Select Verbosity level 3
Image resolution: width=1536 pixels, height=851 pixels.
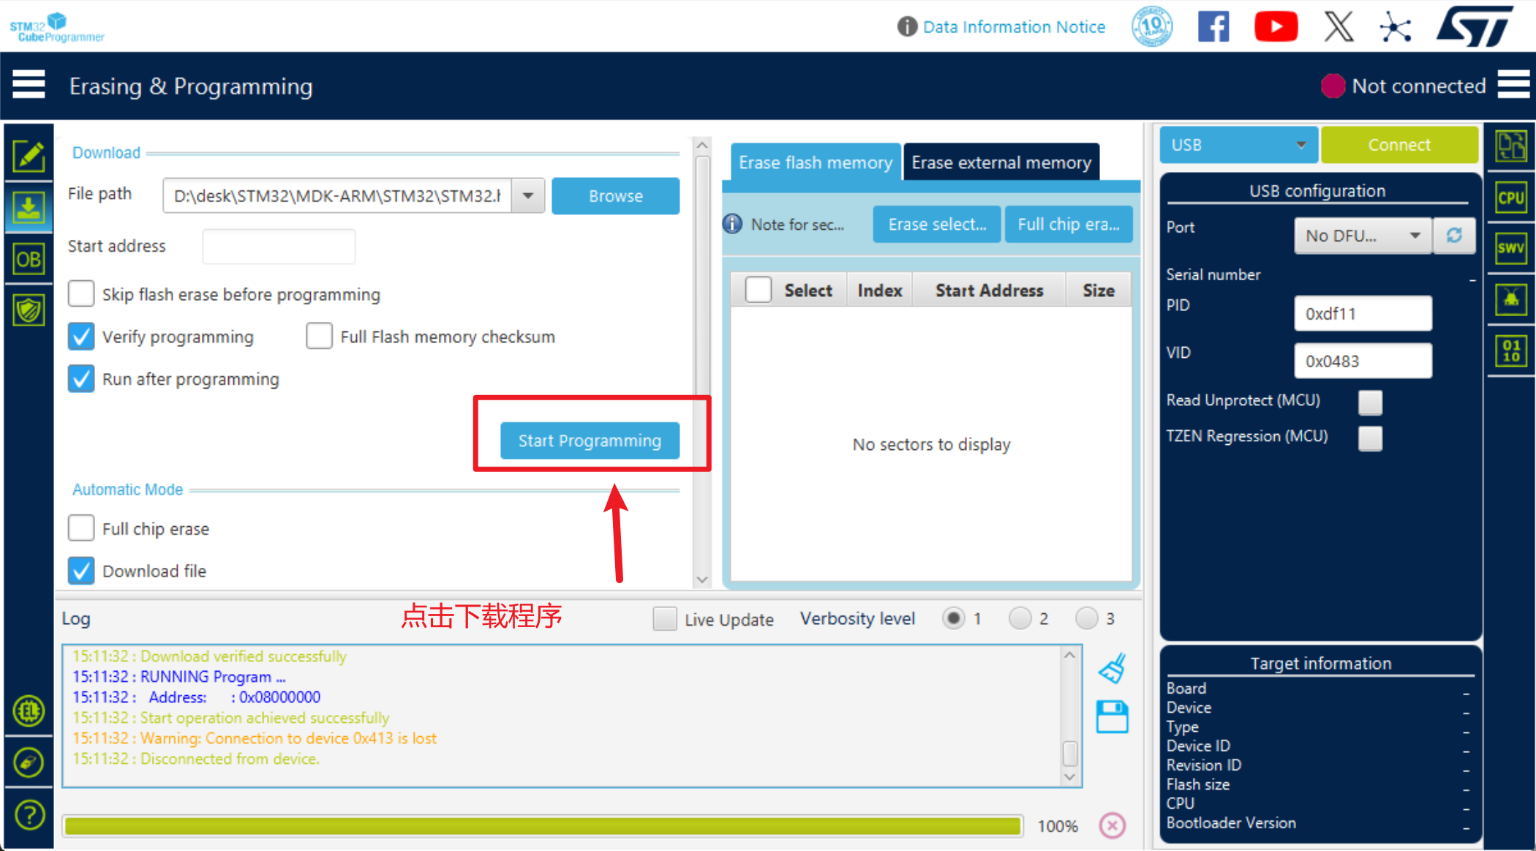point(1085,618)
